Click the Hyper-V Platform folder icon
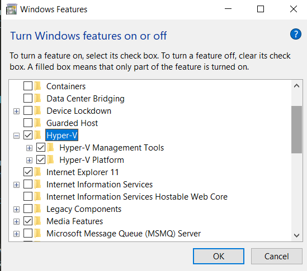This screenshot has height=271, width=307. click(x=50, y=159)
